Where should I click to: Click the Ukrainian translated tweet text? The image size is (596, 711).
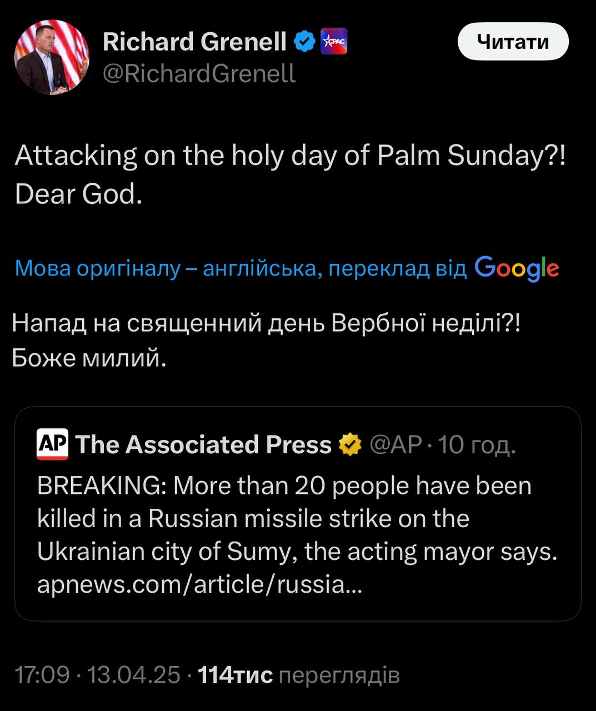pyautogui.click(x=266, y=341)
